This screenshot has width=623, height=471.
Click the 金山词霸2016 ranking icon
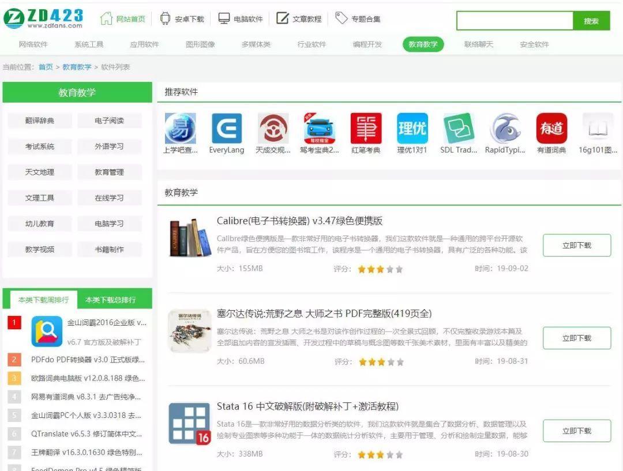click(x=47, y=331)
